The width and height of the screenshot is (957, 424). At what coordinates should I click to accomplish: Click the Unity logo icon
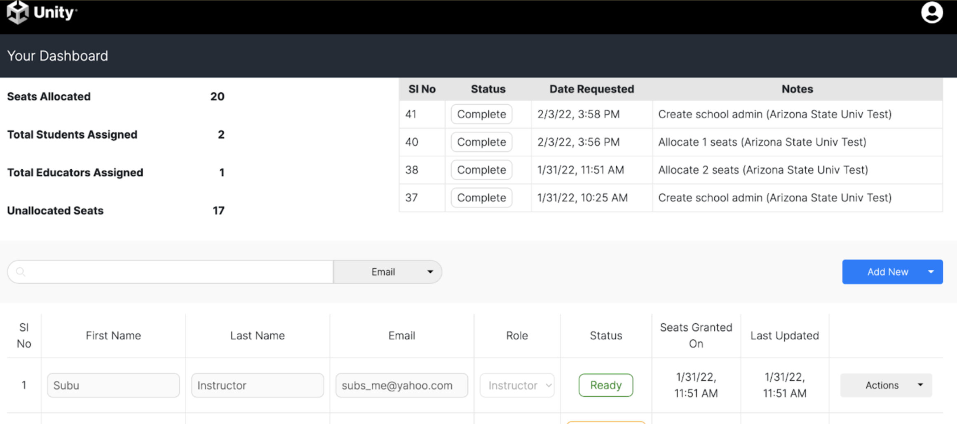coord(17,12)
